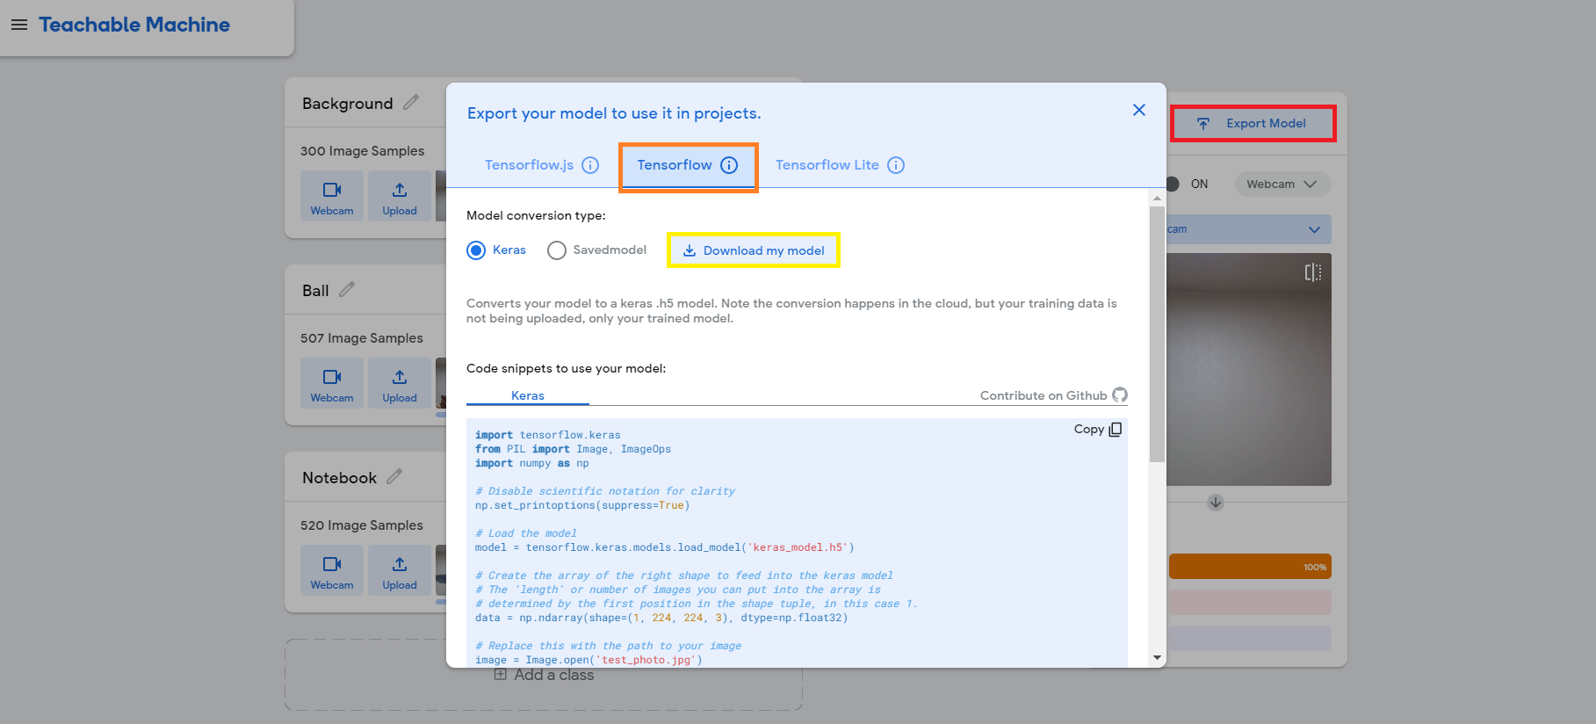Click Webcam button in Background class
This screenshot has width=1596, height=724.
332,196
